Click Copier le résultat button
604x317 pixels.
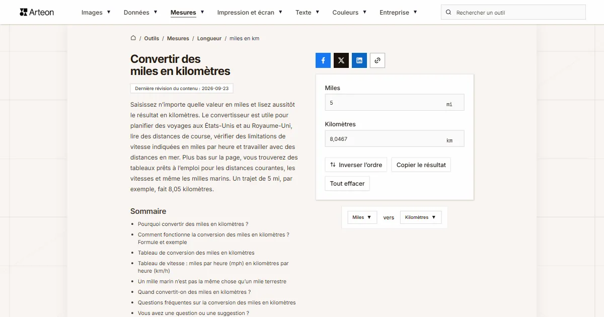click(421, 165)
